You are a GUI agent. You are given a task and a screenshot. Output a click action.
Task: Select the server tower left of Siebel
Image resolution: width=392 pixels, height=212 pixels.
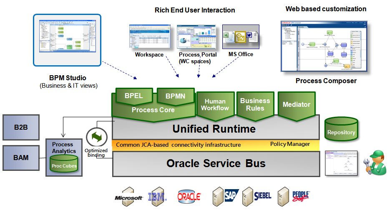[x=247, y=197]
